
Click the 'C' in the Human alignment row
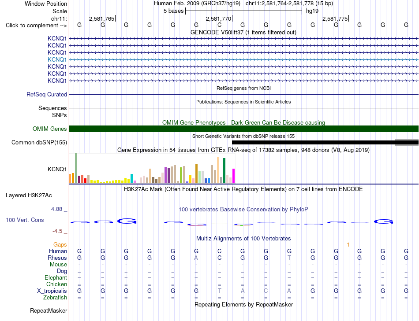click(x=219, y=251)
